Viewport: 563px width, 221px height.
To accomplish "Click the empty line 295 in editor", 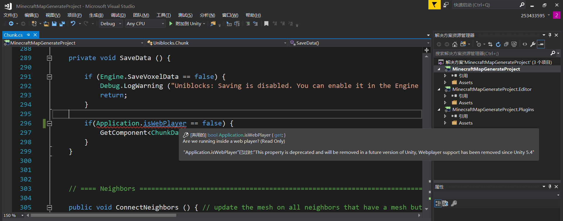I will pyautogui.click(x=237, y=114).
